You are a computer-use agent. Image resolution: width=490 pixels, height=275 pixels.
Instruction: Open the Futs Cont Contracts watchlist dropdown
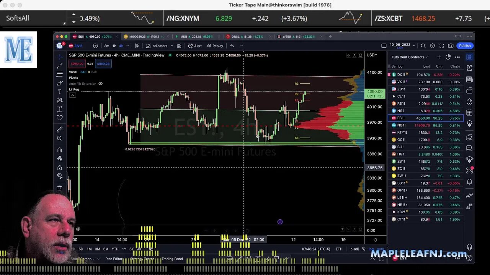[410, 57]
